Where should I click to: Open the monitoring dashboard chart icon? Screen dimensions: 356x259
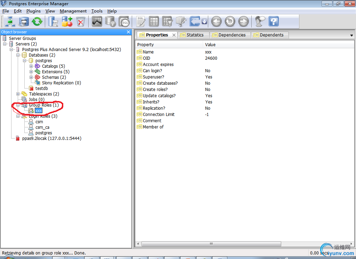pos(97,22)
